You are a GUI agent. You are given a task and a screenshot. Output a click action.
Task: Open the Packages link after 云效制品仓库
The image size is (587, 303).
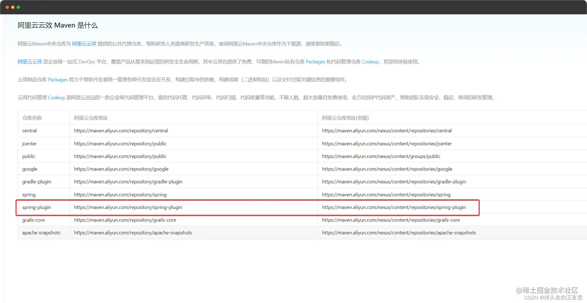tap(58, 80)
